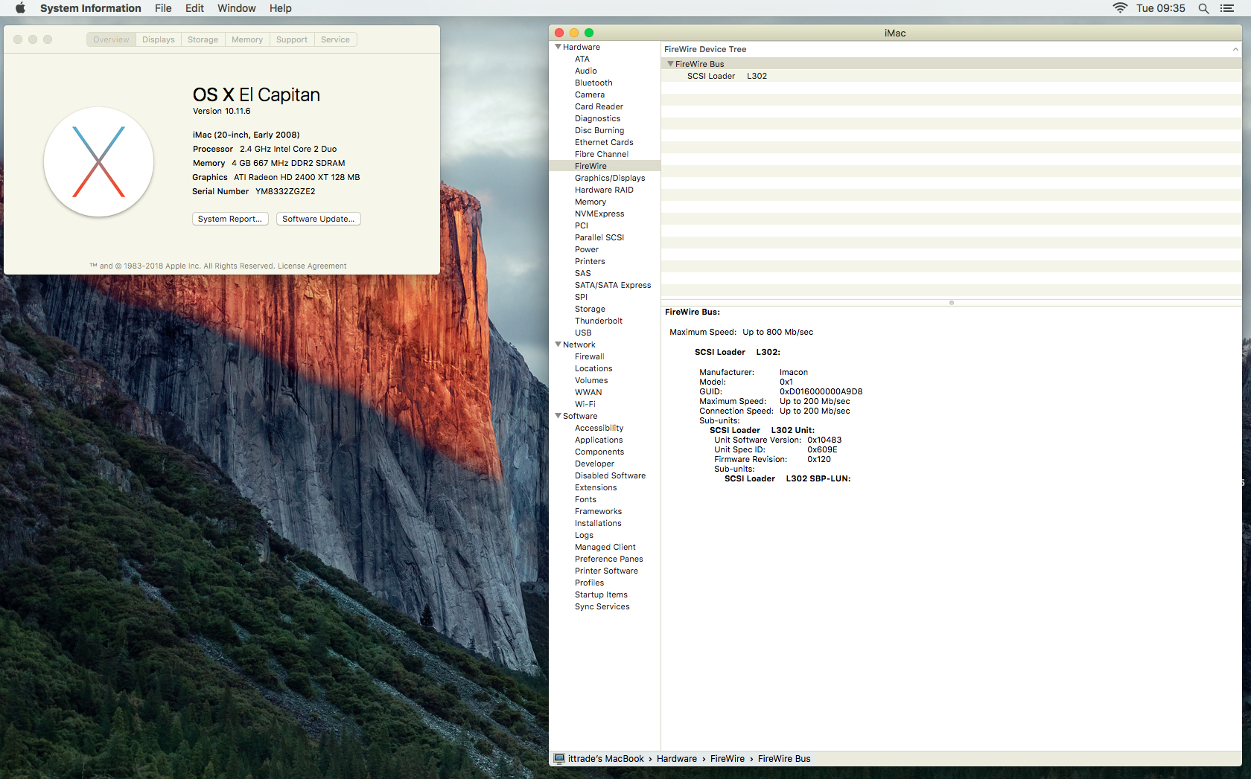Screen dimensions: 1251x779
Task: Open the Apple menu icon
Action: click(20, 8)
